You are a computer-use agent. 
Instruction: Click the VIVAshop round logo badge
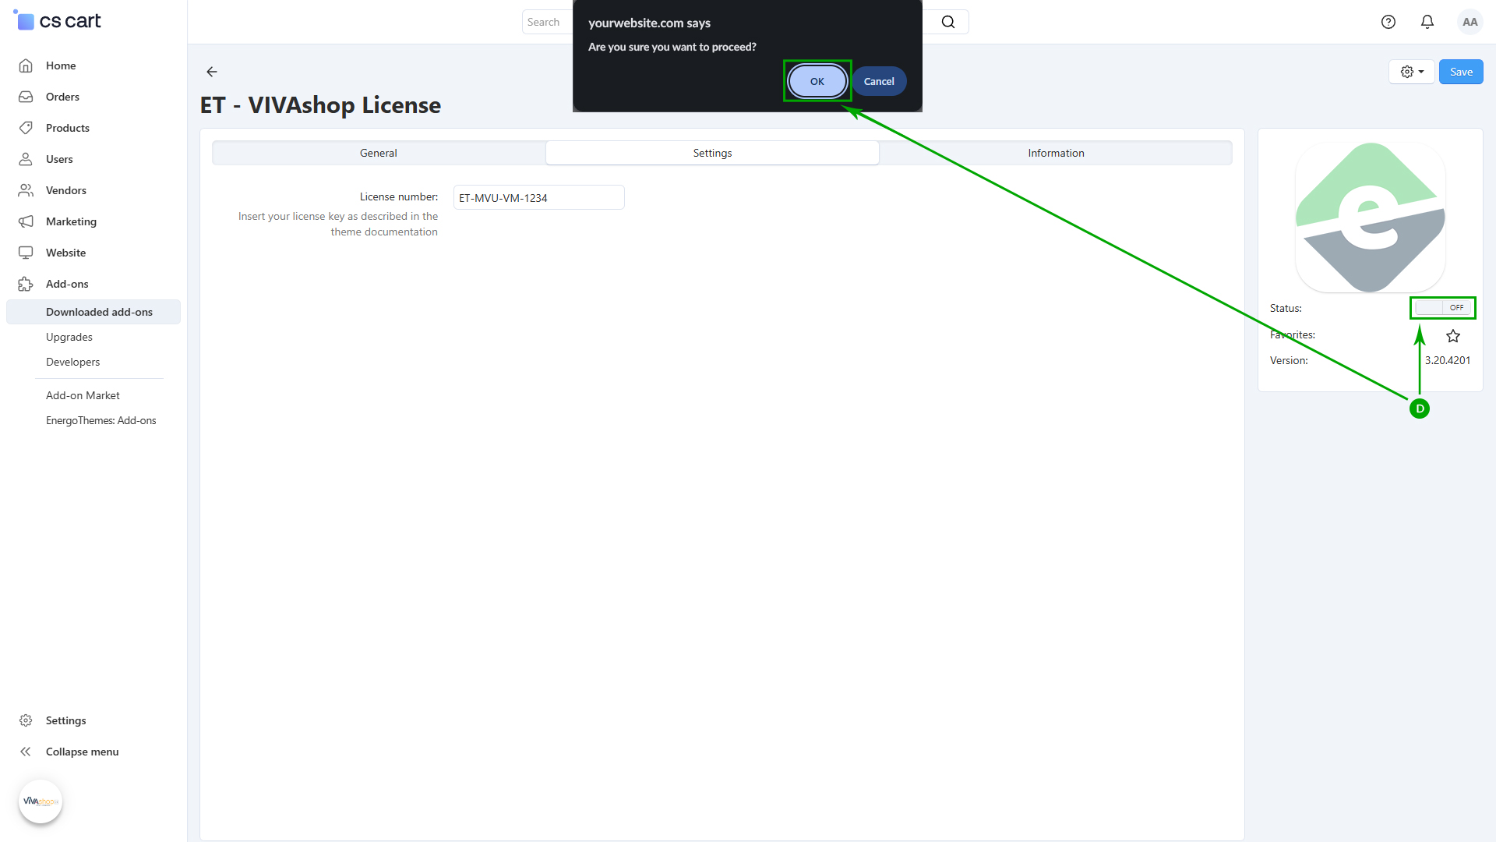coord(41,801)
